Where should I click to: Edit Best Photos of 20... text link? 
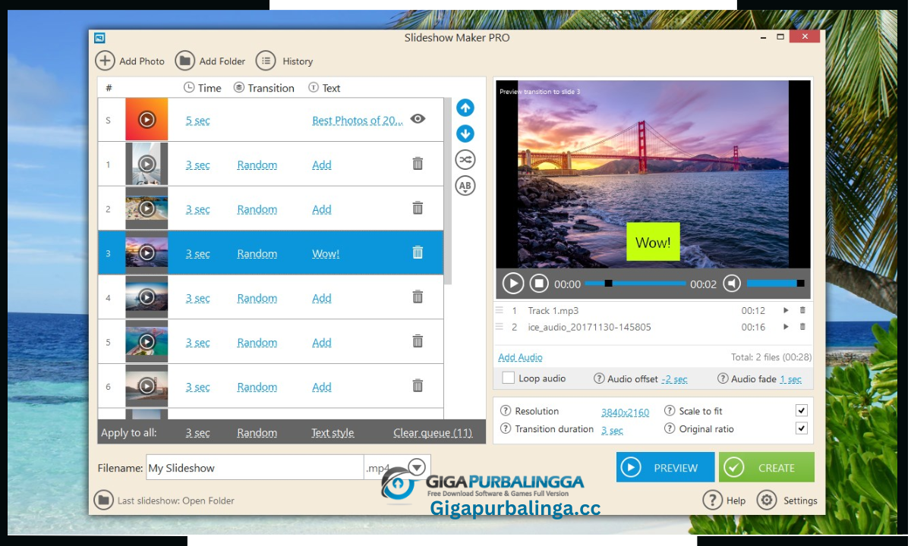[358, 121]
